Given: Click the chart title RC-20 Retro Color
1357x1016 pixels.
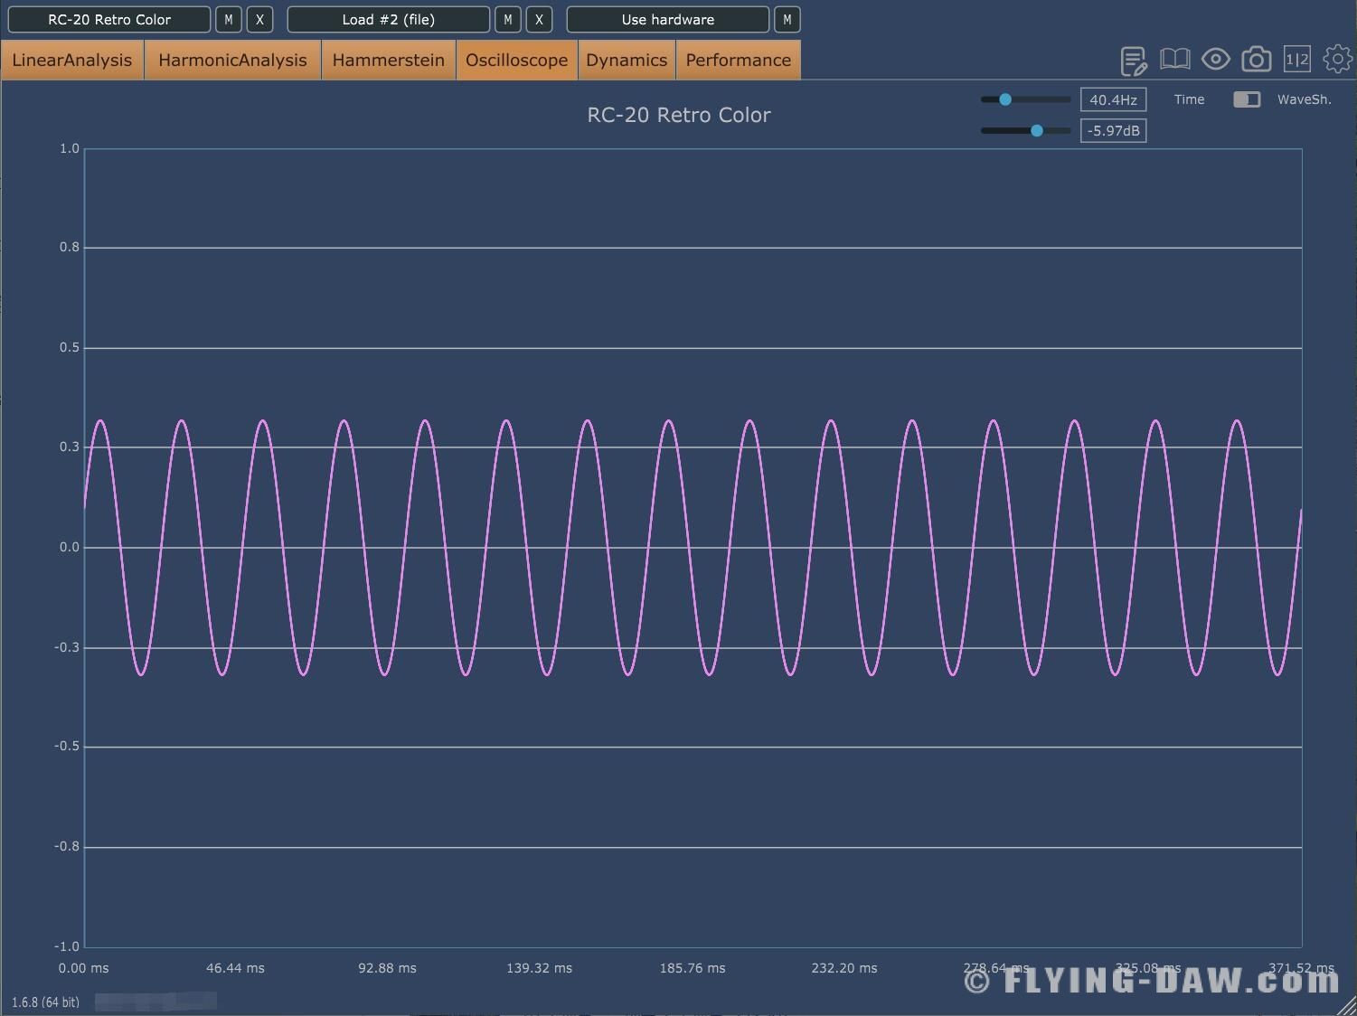Looking at the screenshot, I should click(679, 115).
